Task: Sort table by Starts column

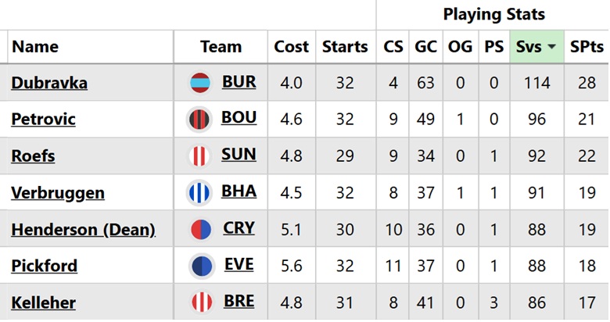Action: tap(345, 47)
